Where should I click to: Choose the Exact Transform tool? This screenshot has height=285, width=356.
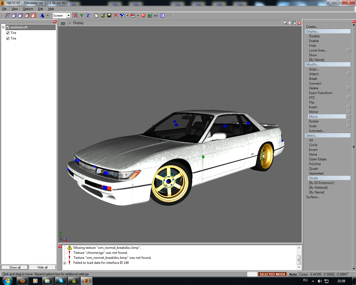point(320,93)
